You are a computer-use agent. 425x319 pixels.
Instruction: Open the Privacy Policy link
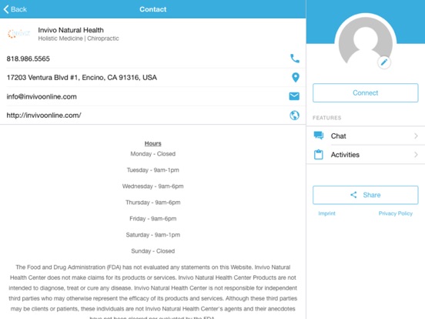[396, 213]
